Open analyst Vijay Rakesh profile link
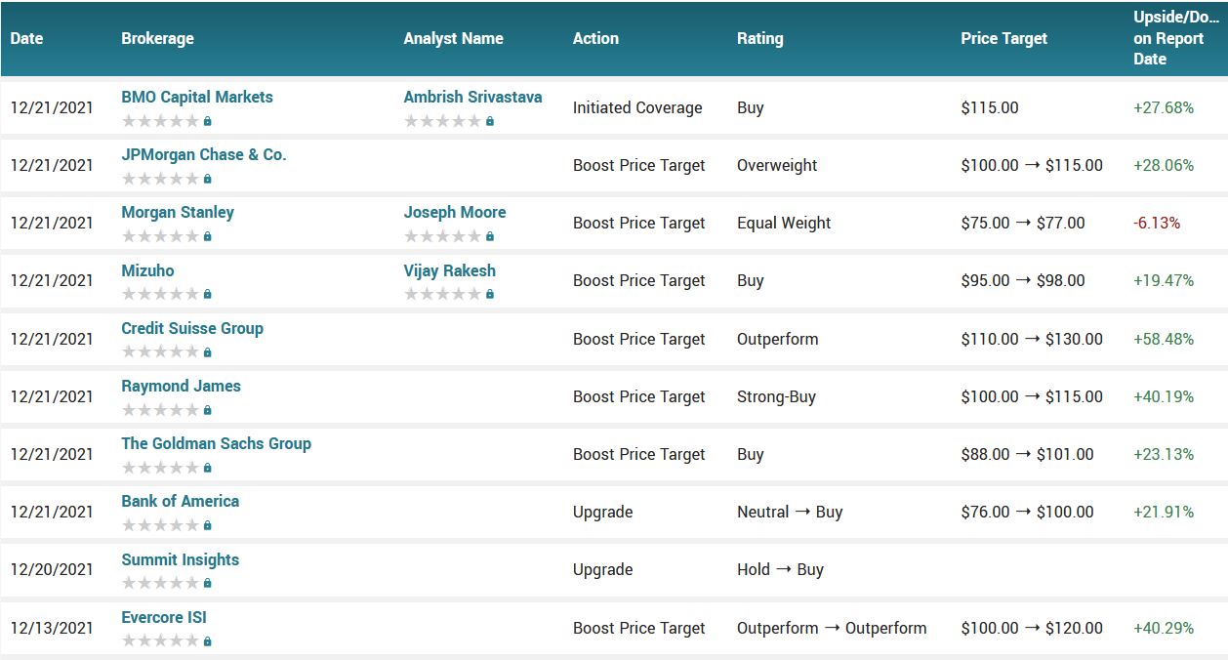This screenshot has width=1228, height=660. (x=450, y=270)
